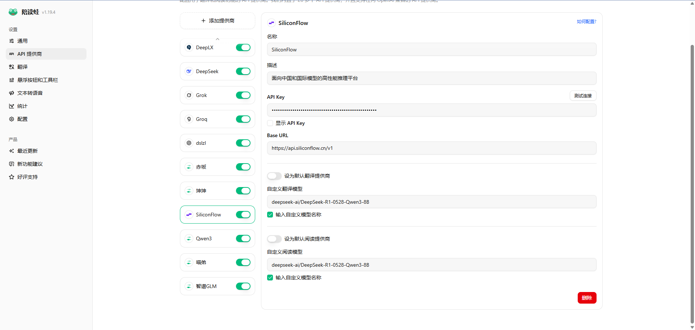Viewport: 695px width, 330px height.
Task: Select the Groq provider icon
Action: tap(189, 119)
